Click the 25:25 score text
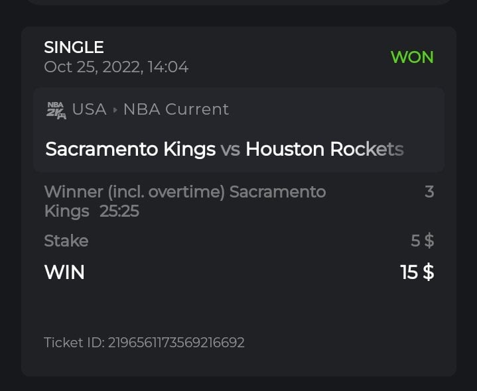The image size is (477, 391). (x=119, y=211)
